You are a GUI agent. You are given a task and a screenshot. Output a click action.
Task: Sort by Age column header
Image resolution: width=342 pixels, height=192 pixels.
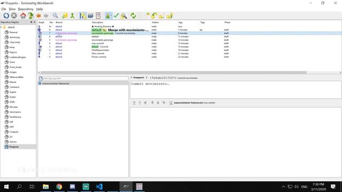181,22
